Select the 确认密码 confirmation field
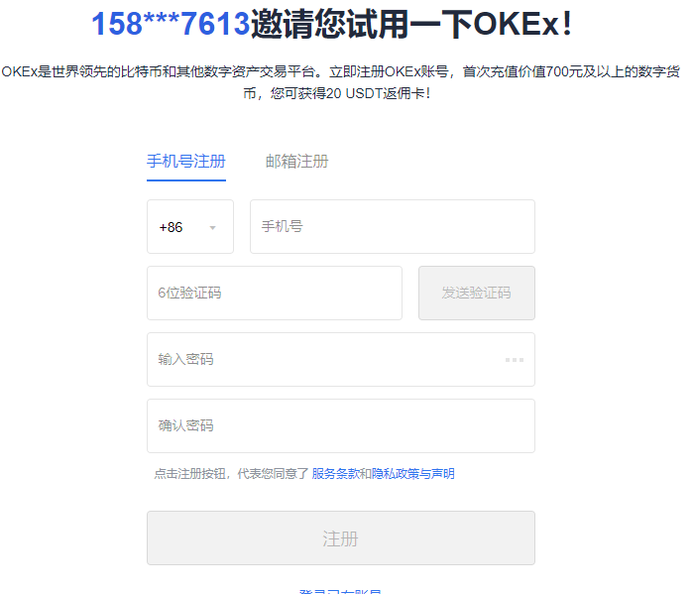 point(340,425)
